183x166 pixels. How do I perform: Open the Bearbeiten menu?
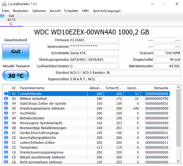21,11
